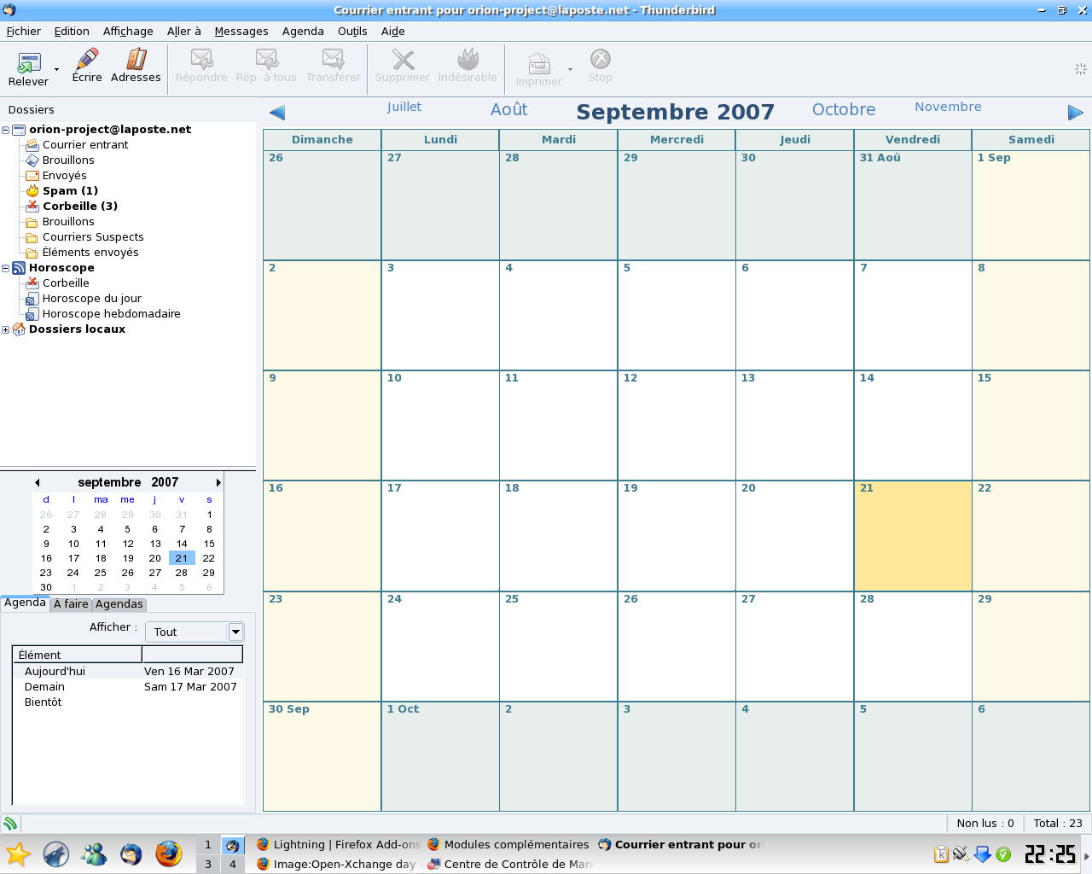Open the Relever dropdown arrow
The image size is (1092, 874).
pos(57,69)
